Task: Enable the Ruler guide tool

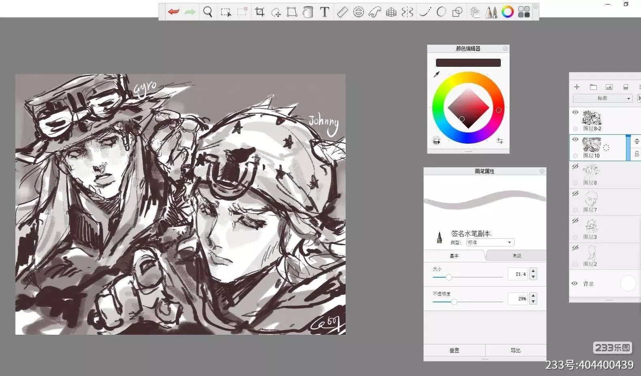Action: pos(342,12)
